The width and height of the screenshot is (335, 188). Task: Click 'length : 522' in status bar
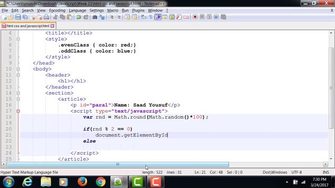click(152, 172)
